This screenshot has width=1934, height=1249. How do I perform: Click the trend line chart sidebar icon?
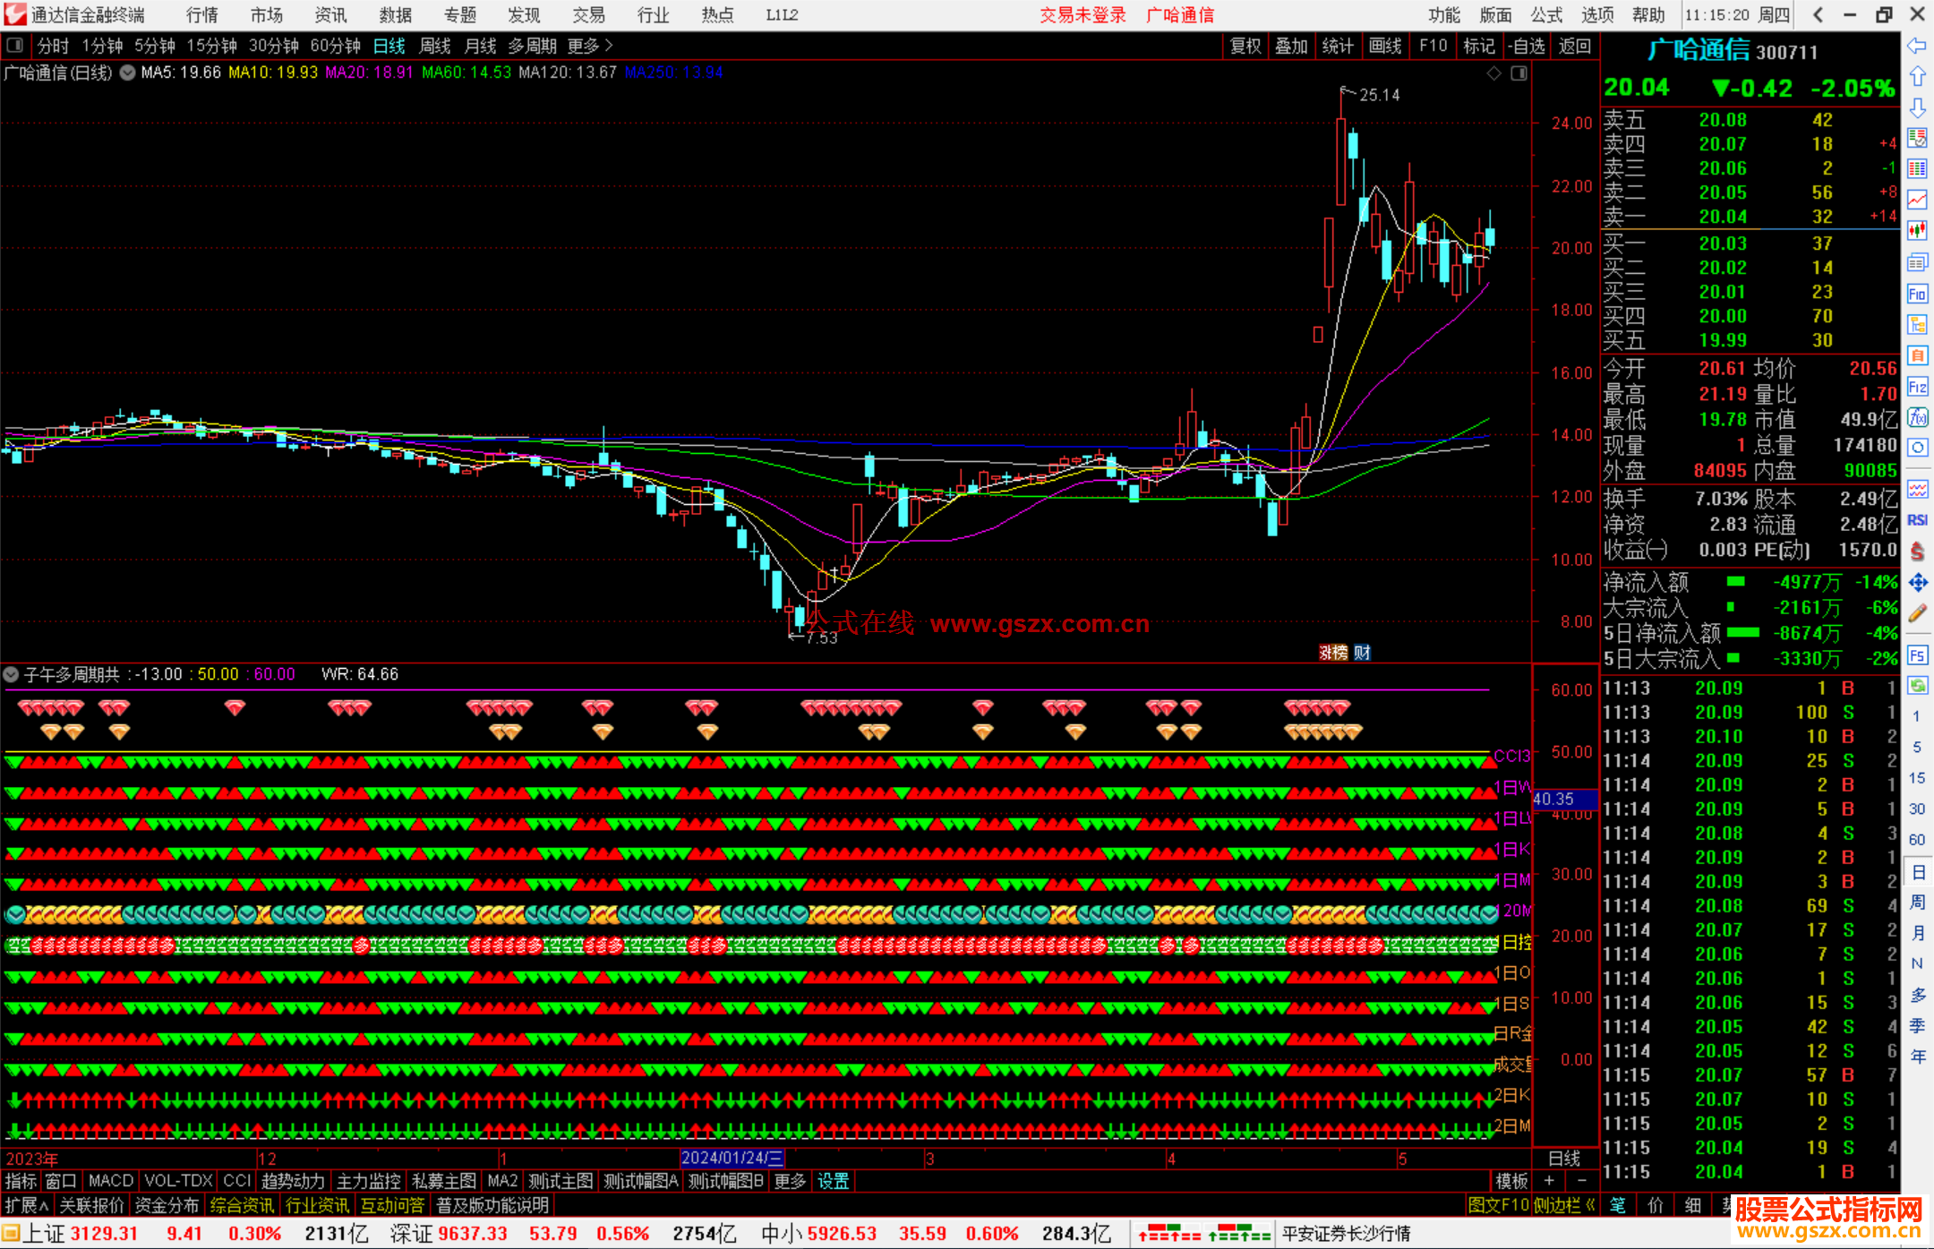(x=1917, y=199)
